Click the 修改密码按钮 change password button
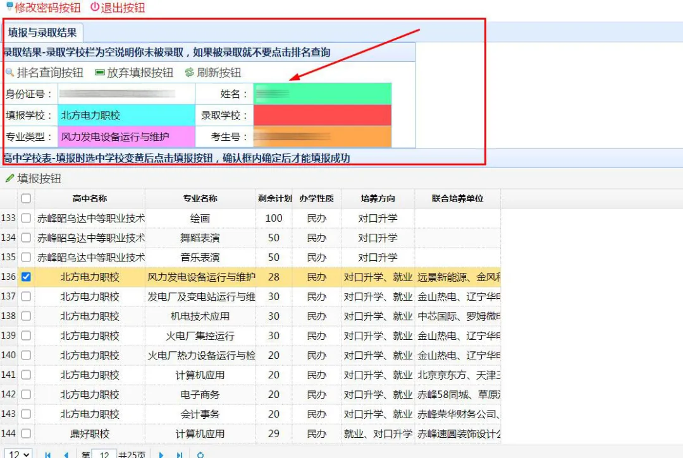The image size is (683, 458). [43, 8]
